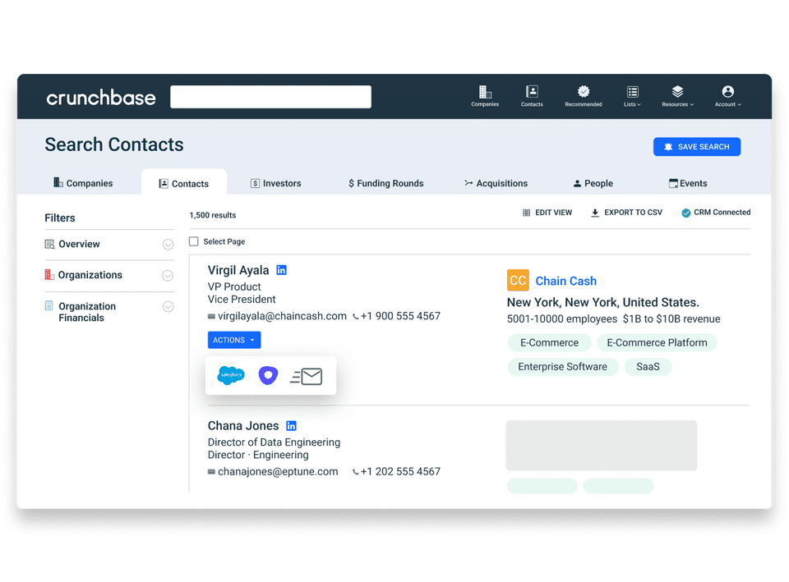Screen dimensions: 789x582
Task: Go to the Acquisitions tab
Action: tap(496, 183)
